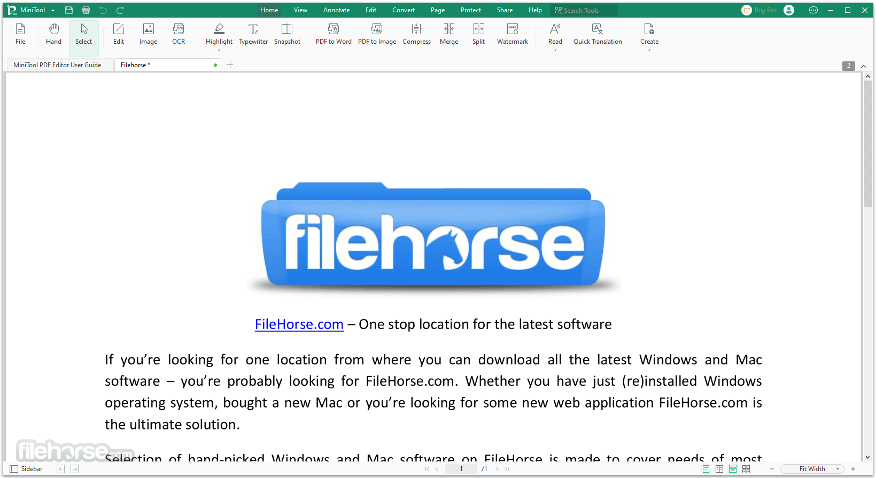Open the Edit menu tab in title bar
876x478 pixels.
[371, 10]
